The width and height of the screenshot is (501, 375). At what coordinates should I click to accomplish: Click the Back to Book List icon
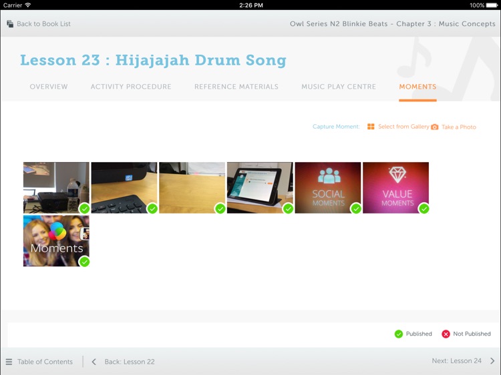coord(10,24)
